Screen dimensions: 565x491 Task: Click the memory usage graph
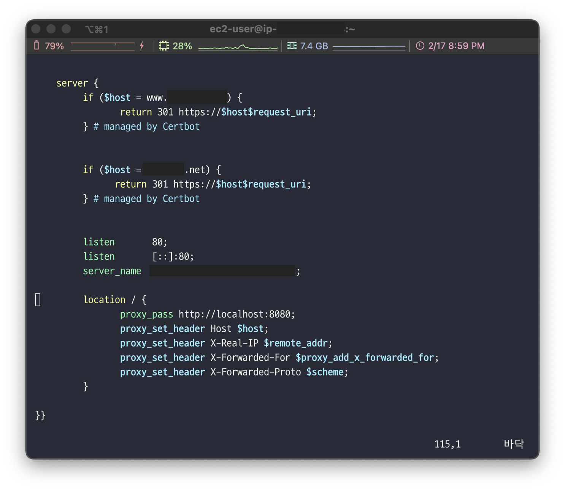tap(369, 47)
